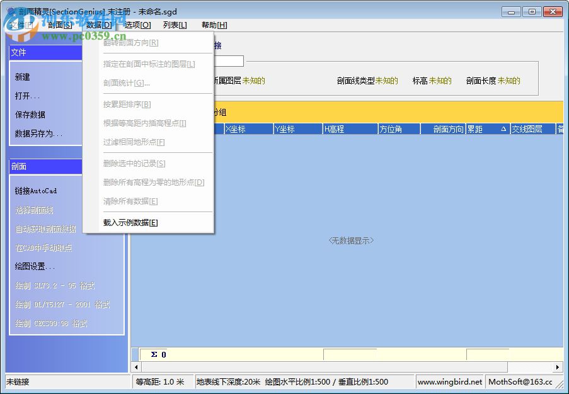
Task: Click the 新建 command in the 文件 panel
Action: pos(24,76)
